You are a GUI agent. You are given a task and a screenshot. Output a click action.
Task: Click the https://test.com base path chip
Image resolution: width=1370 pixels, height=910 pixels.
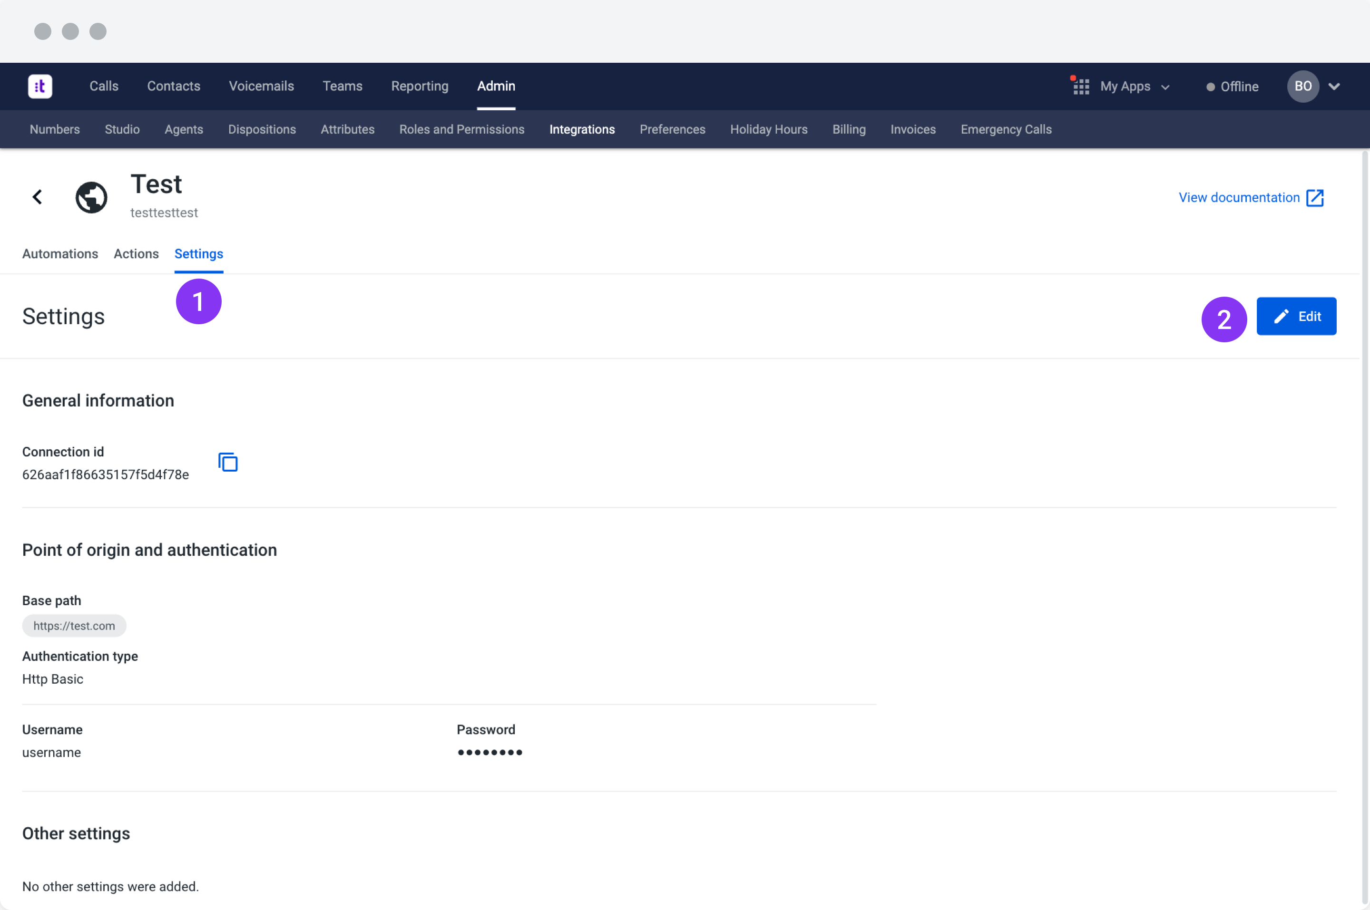(x=74, y=626)
